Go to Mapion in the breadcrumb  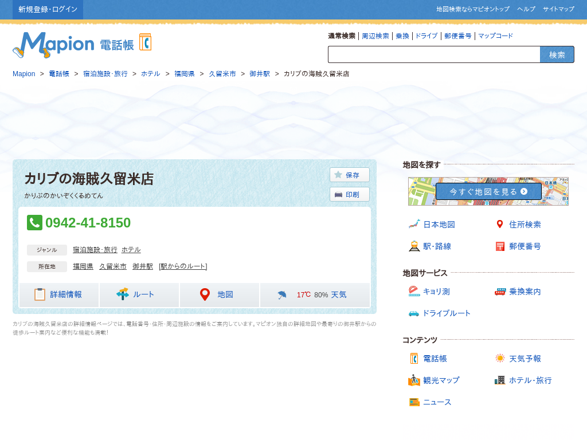[24, 74]
